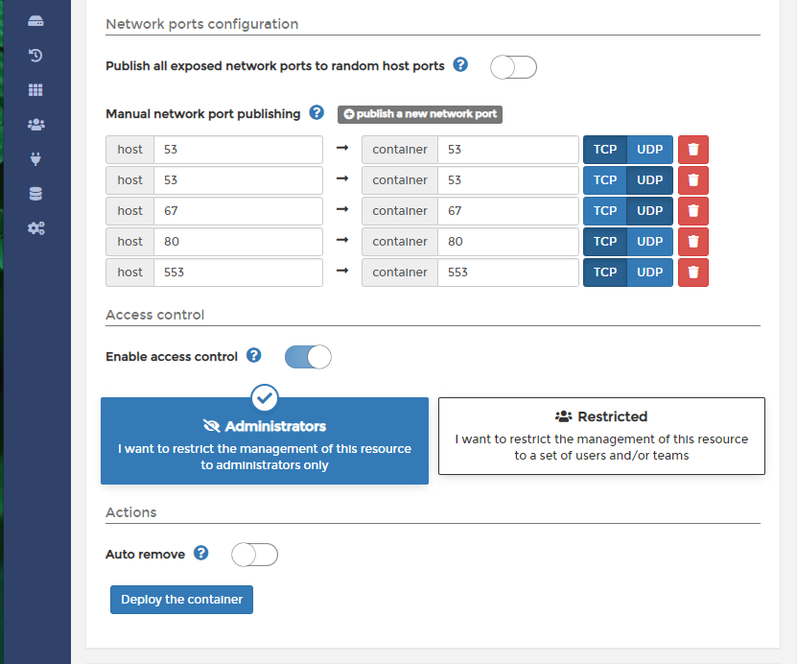The width and height of the screenshot is (797, 664).
Task: Click help icon next to Auto remove
Action: point(201,554)
